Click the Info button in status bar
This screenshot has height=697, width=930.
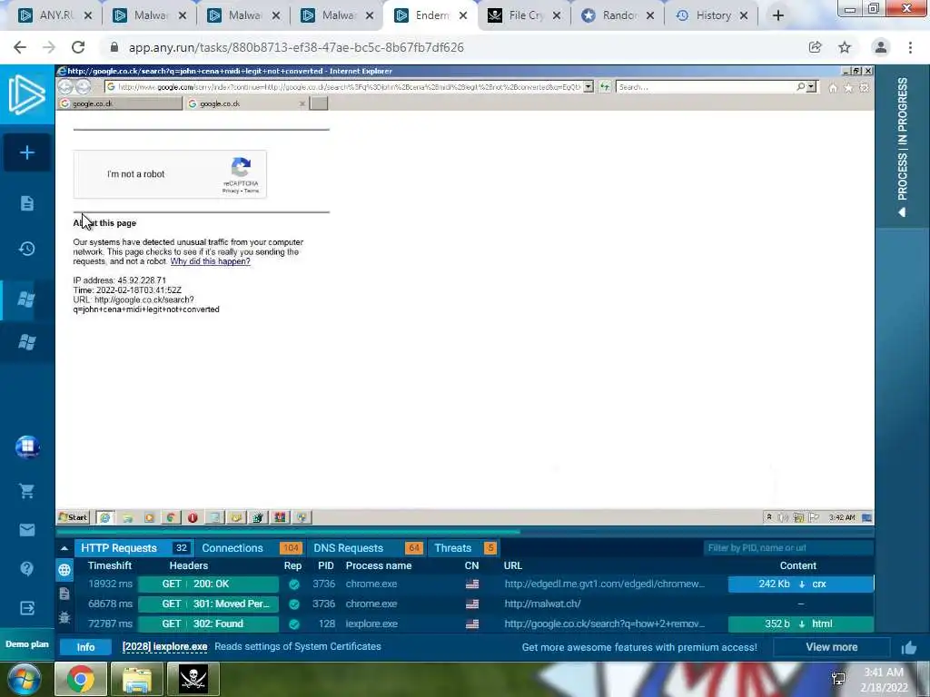85,647
